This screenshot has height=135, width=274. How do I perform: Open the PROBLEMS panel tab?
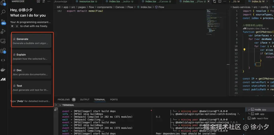pyautogui.click(x=64, y=100)
